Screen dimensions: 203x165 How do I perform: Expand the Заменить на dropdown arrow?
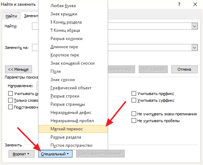pyautogui.click(x=194, y=48)
